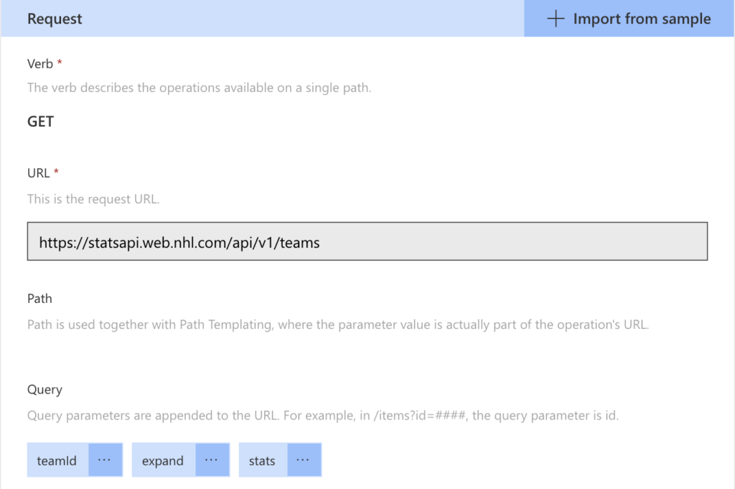Select the Query section heading

pos(45,389)
